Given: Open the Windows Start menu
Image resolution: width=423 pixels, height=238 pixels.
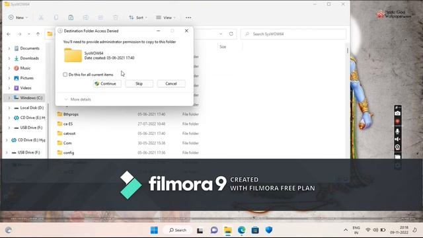Looking at the screenshot, I should (154, 230).
